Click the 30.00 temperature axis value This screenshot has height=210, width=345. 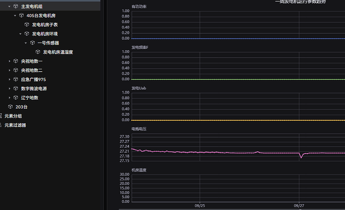pyautogui.click(x=124, y=175)
